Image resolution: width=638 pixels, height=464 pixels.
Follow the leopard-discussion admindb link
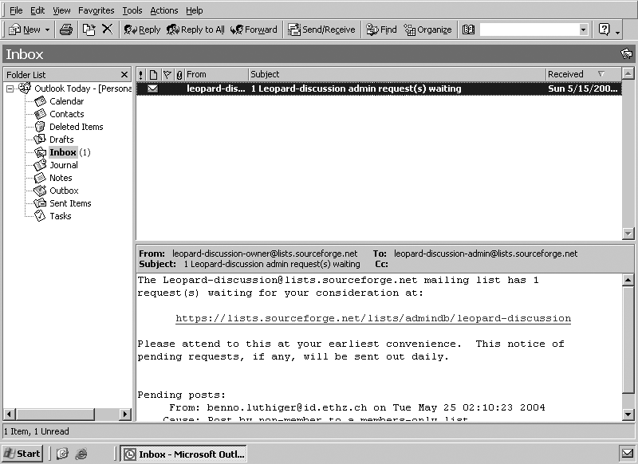[372, 317]
